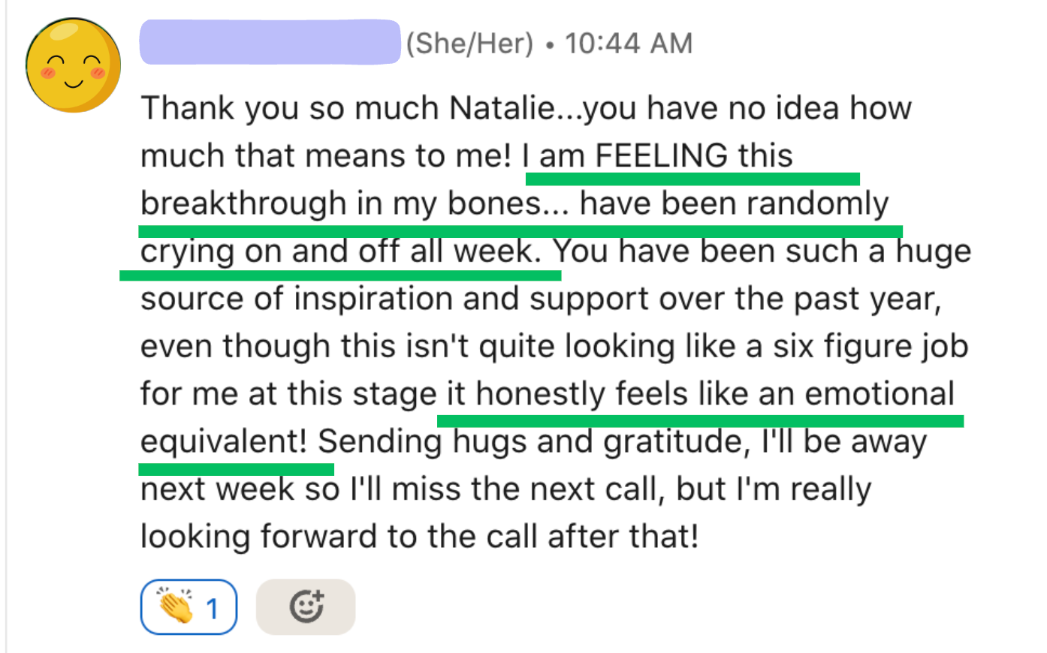Click the blurred sender name
This screenshot has width=1047, height=653.
click(270, 42)
